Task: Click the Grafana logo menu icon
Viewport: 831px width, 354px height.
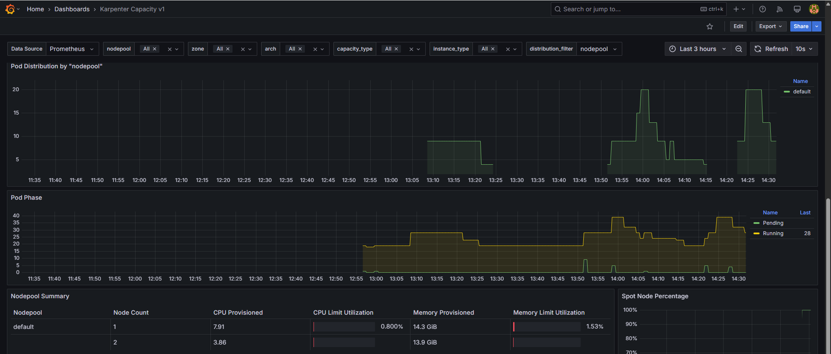Action: pos(10,9)
